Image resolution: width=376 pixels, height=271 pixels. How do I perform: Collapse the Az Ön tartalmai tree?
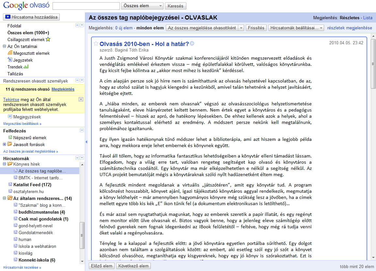click(4, 46)
